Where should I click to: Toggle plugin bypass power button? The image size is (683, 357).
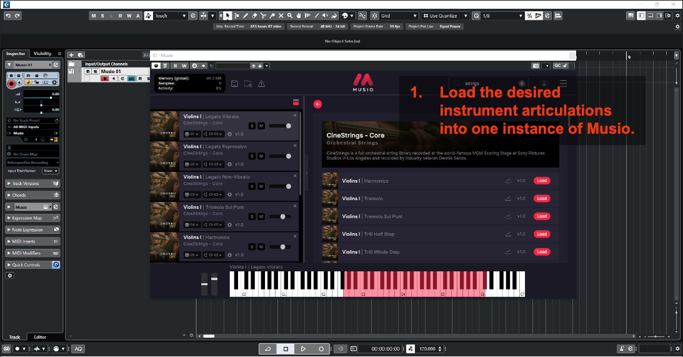point(156,66)
